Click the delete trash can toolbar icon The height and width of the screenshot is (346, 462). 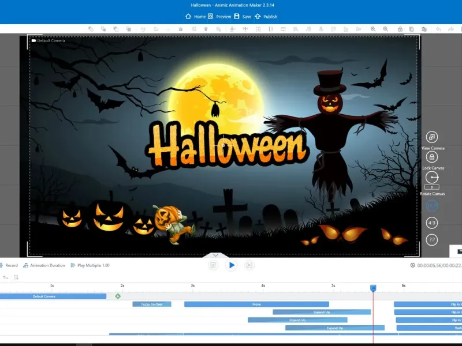click(206, 29)
